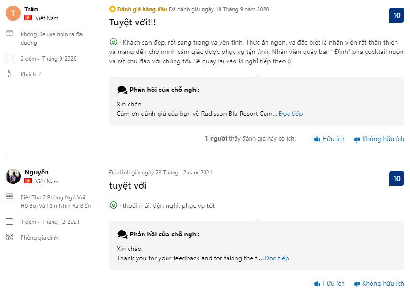
Task: Click the score 10 badge on Trần's review
Action: click(397, 15)
